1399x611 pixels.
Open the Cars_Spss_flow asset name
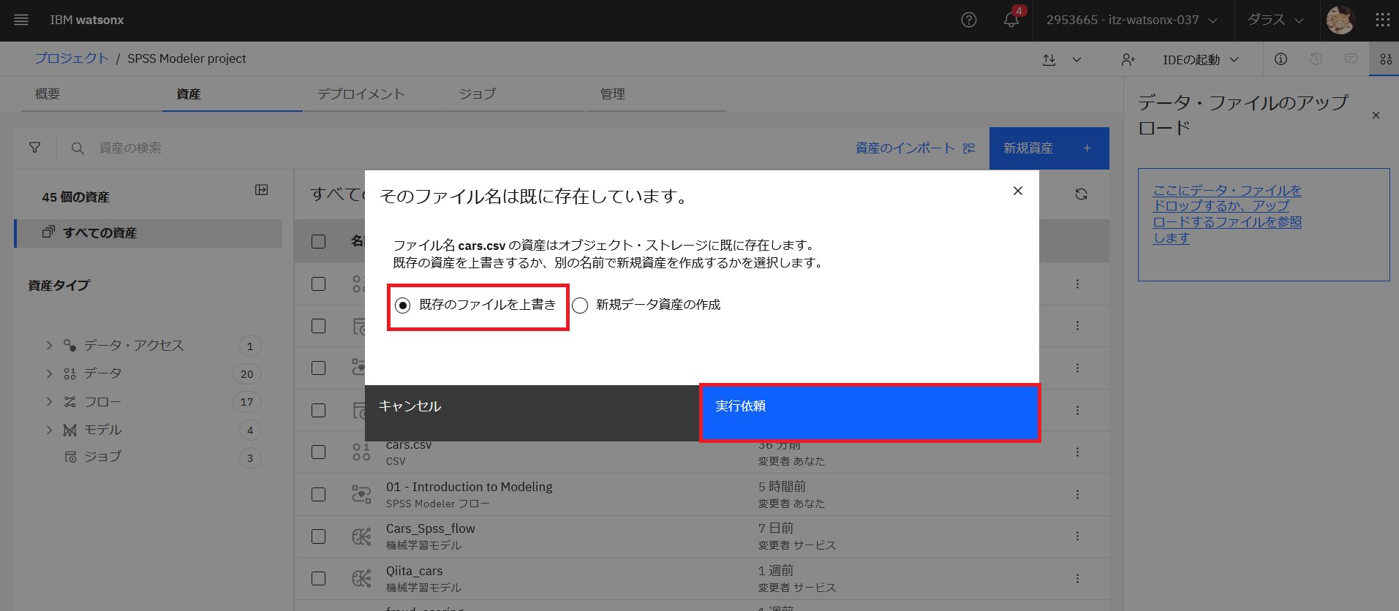430,528
